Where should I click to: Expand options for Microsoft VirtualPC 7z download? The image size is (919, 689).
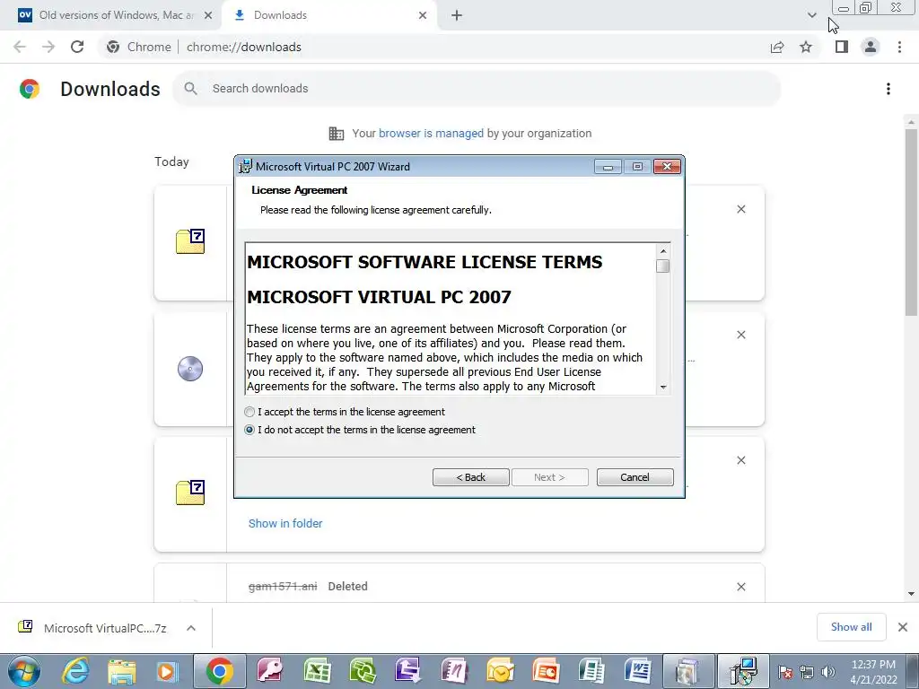tap(191, 628)
